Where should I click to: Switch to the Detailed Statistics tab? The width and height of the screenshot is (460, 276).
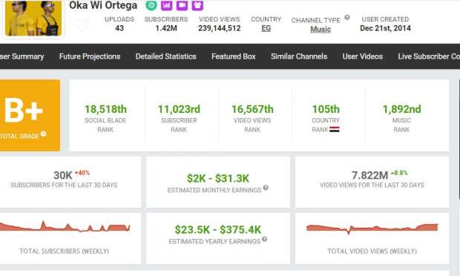(165, 56)
